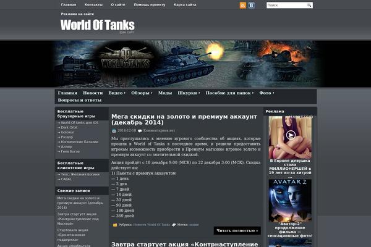Click the search magnifier icon

tap(309, 5)
